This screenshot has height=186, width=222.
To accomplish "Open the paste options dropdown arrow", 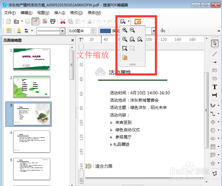I will click(83, 21).
